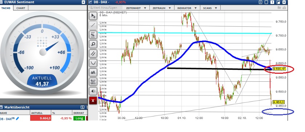
Task: Click the chart icon in DB - DAX title bar
Action: click(x=90, y=2)
